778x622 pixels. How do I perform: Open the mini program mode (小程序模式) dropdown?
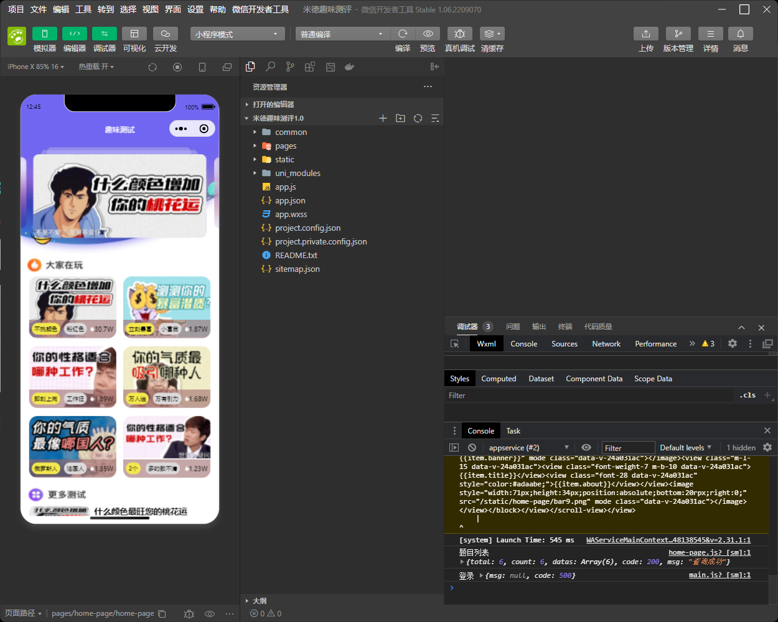point(237,34)
